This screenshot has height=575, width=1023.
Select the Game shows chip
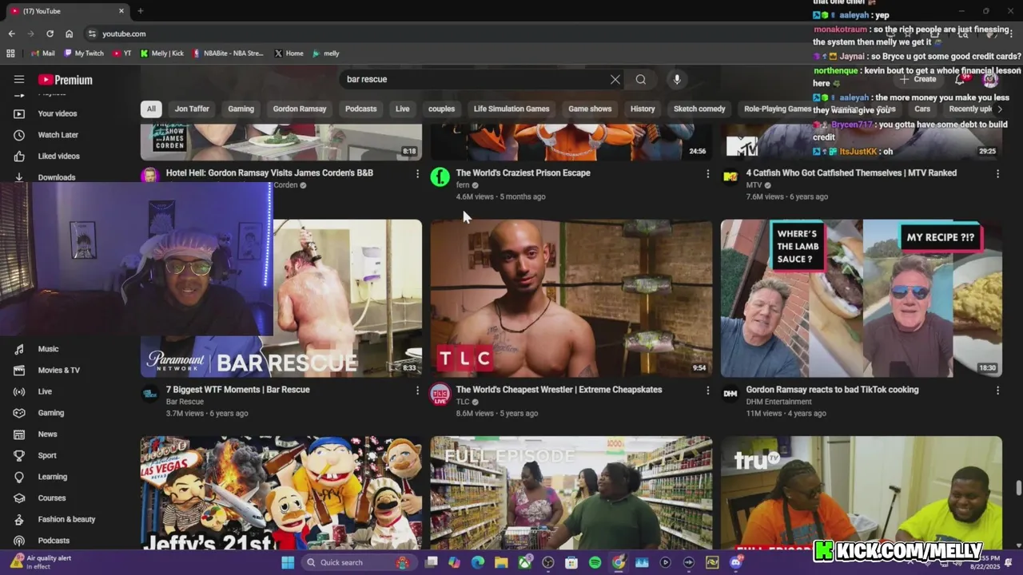click(x=590, y=109)
